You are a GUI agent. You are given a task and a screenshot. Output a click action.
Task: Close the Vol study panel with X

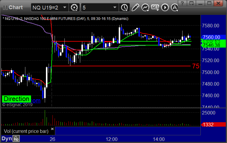pyautogui.click(x=52, y=129)
